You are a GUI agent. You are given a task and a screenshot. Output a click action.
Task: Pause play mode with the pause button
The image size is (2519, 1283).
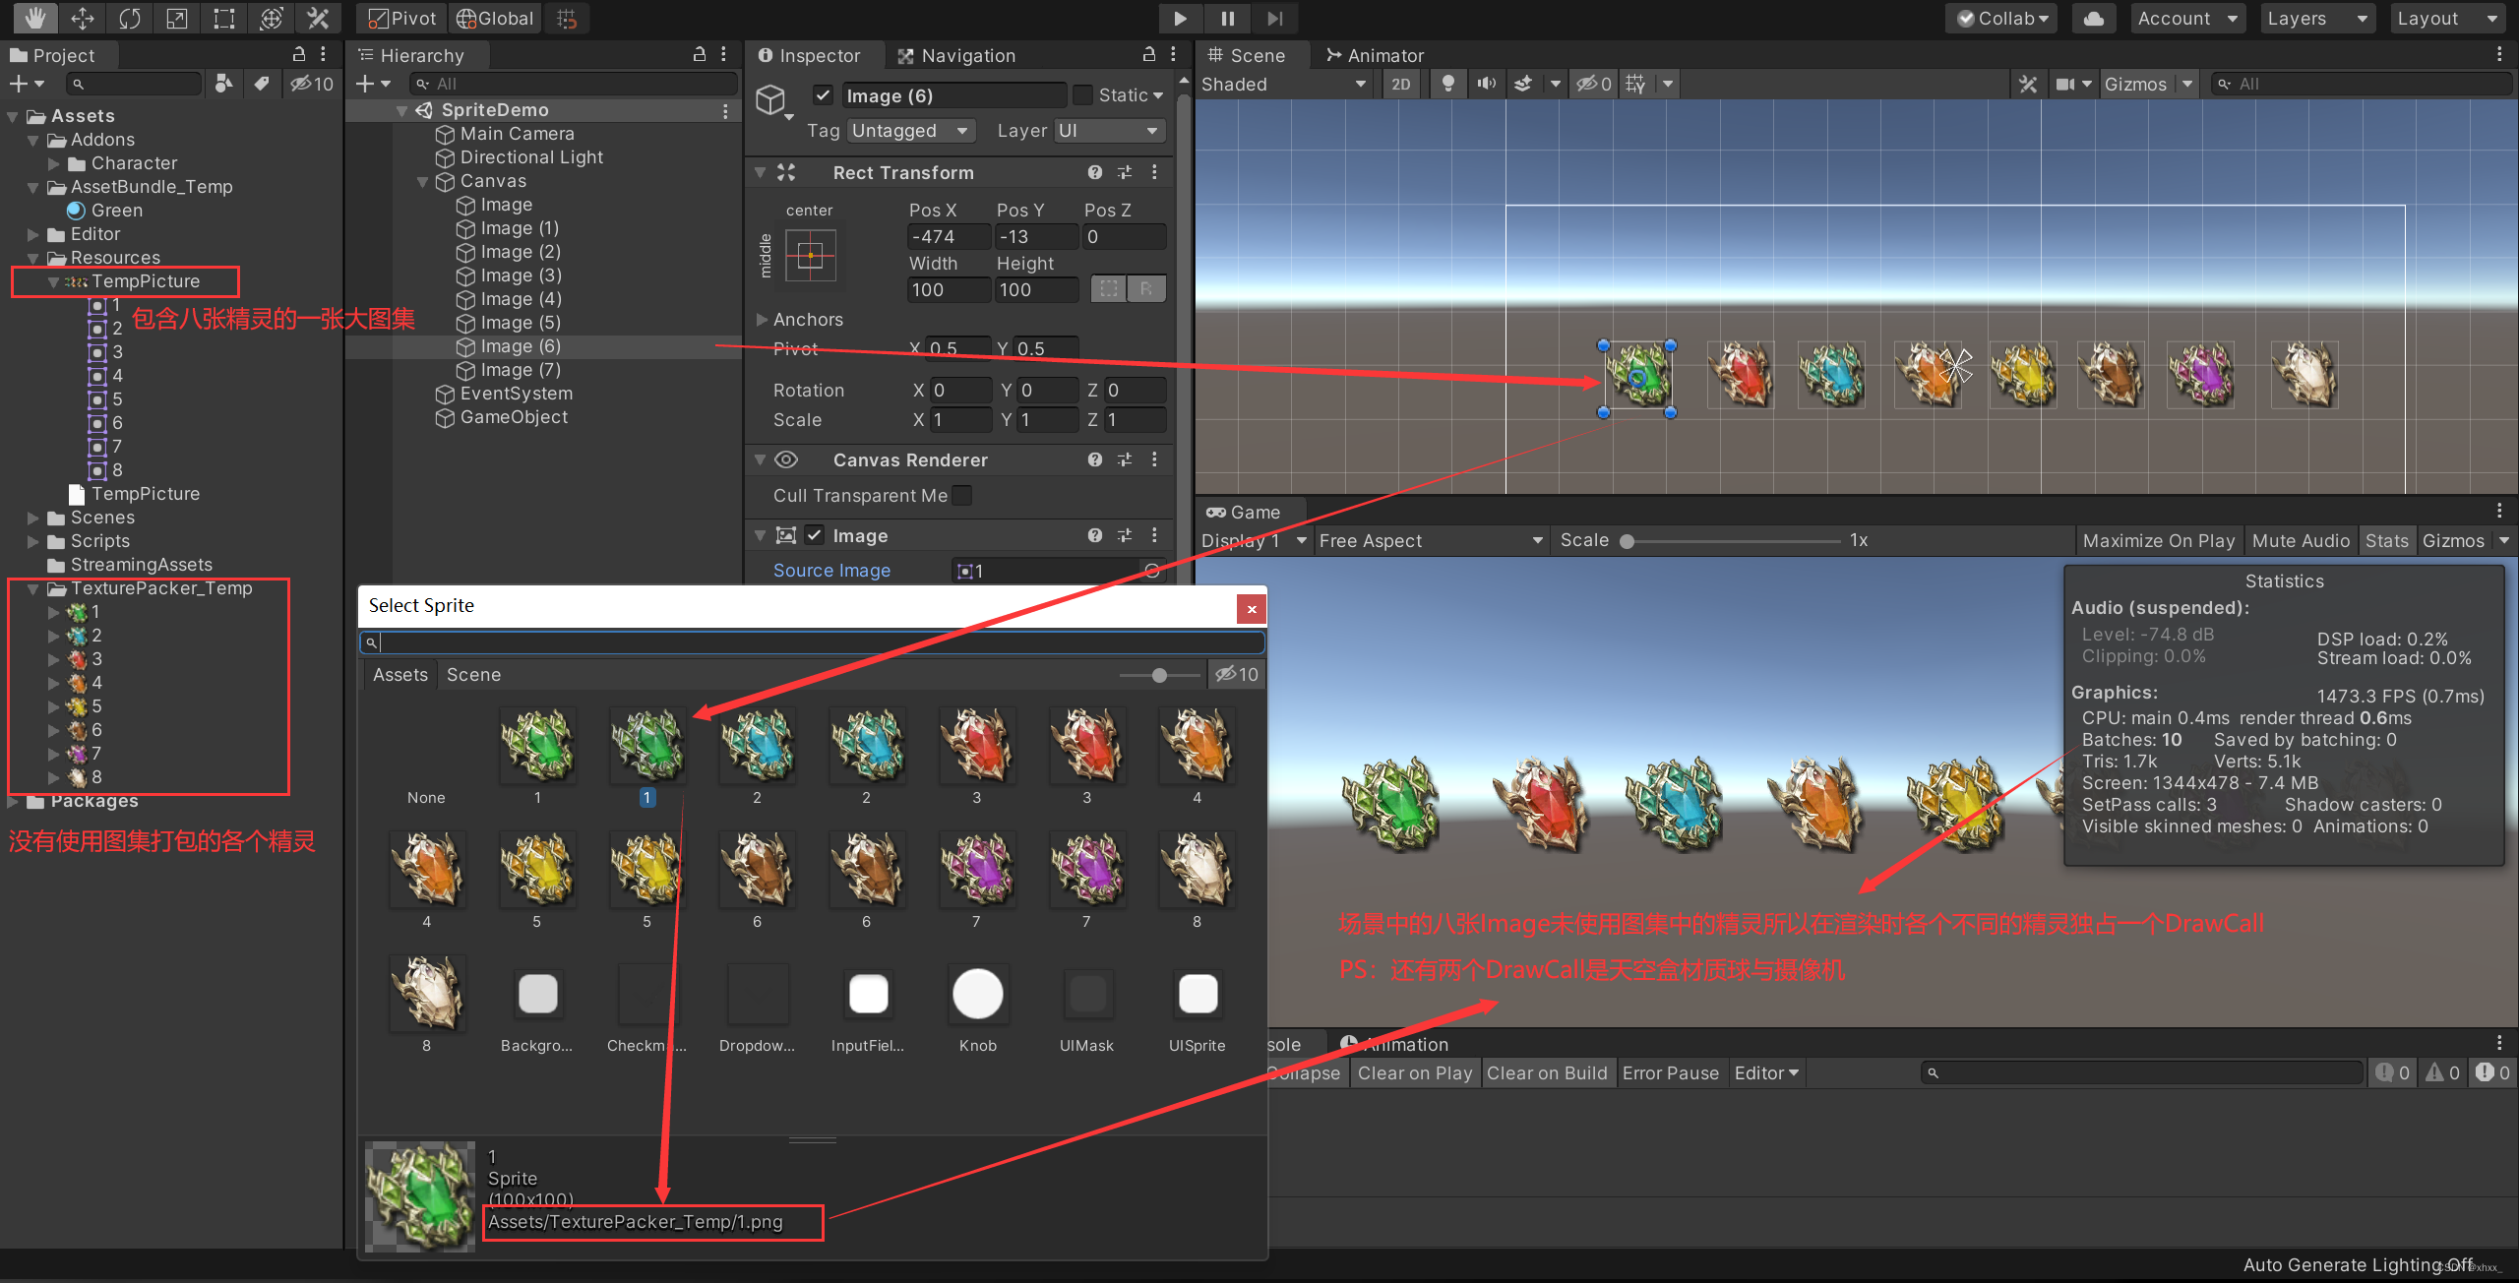click(x=1226, y=18)
